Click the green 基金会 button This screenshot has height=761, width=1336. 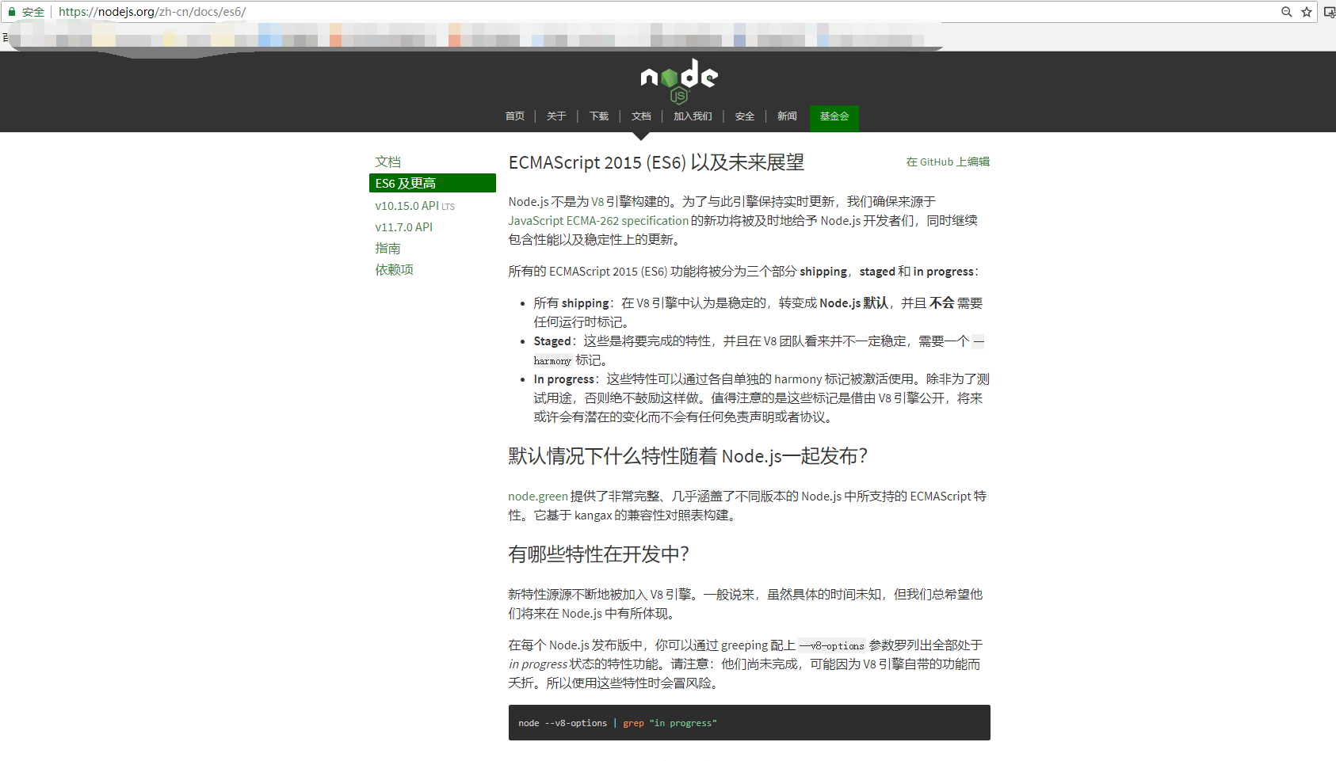pyautogui.click(x=834, y=117)
